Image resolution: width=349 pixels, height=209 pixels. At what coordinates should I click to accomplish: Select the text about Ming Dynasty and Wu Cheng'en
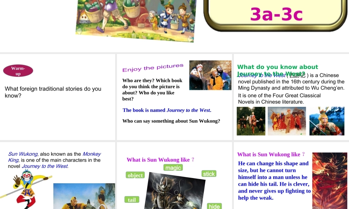(291, 82)
